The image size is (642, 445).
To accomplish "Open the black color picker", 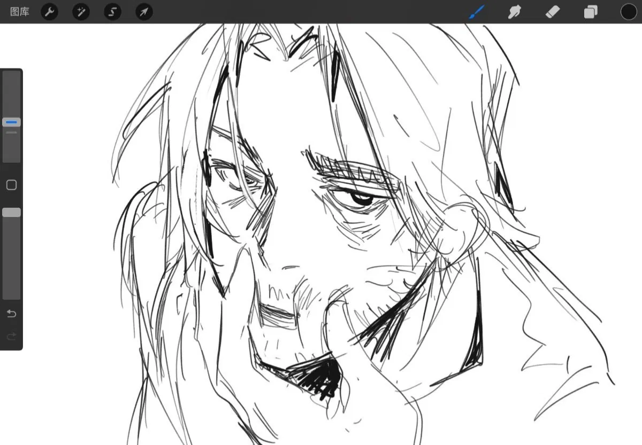I will tap(629, 12).
